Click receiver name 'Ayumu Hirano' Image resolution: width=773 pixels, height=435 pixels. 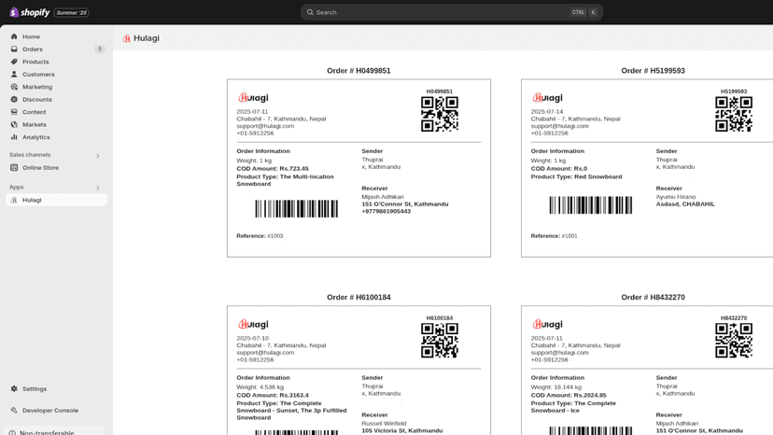675,197
